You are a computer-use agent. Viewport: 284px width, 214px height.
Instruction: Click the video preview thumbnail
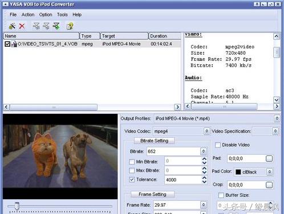[x=60, y=157]
